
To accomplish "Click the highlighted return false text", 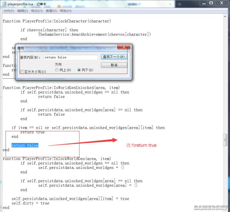I will click(25, 145).
